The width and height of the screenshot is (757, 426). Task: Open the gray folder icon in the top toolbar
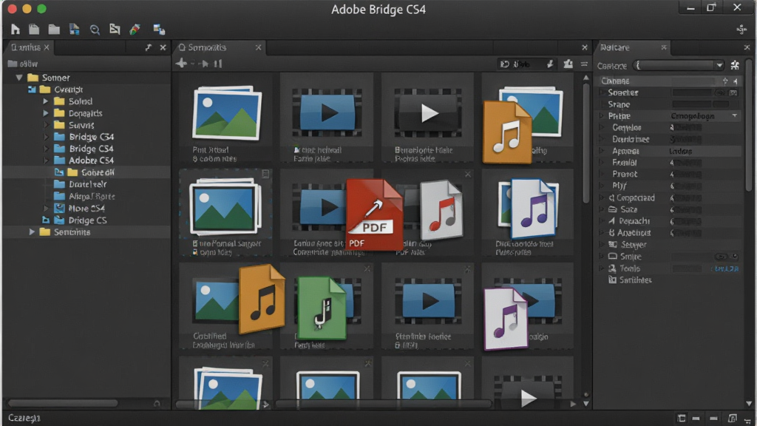click(x=54, y=30)
